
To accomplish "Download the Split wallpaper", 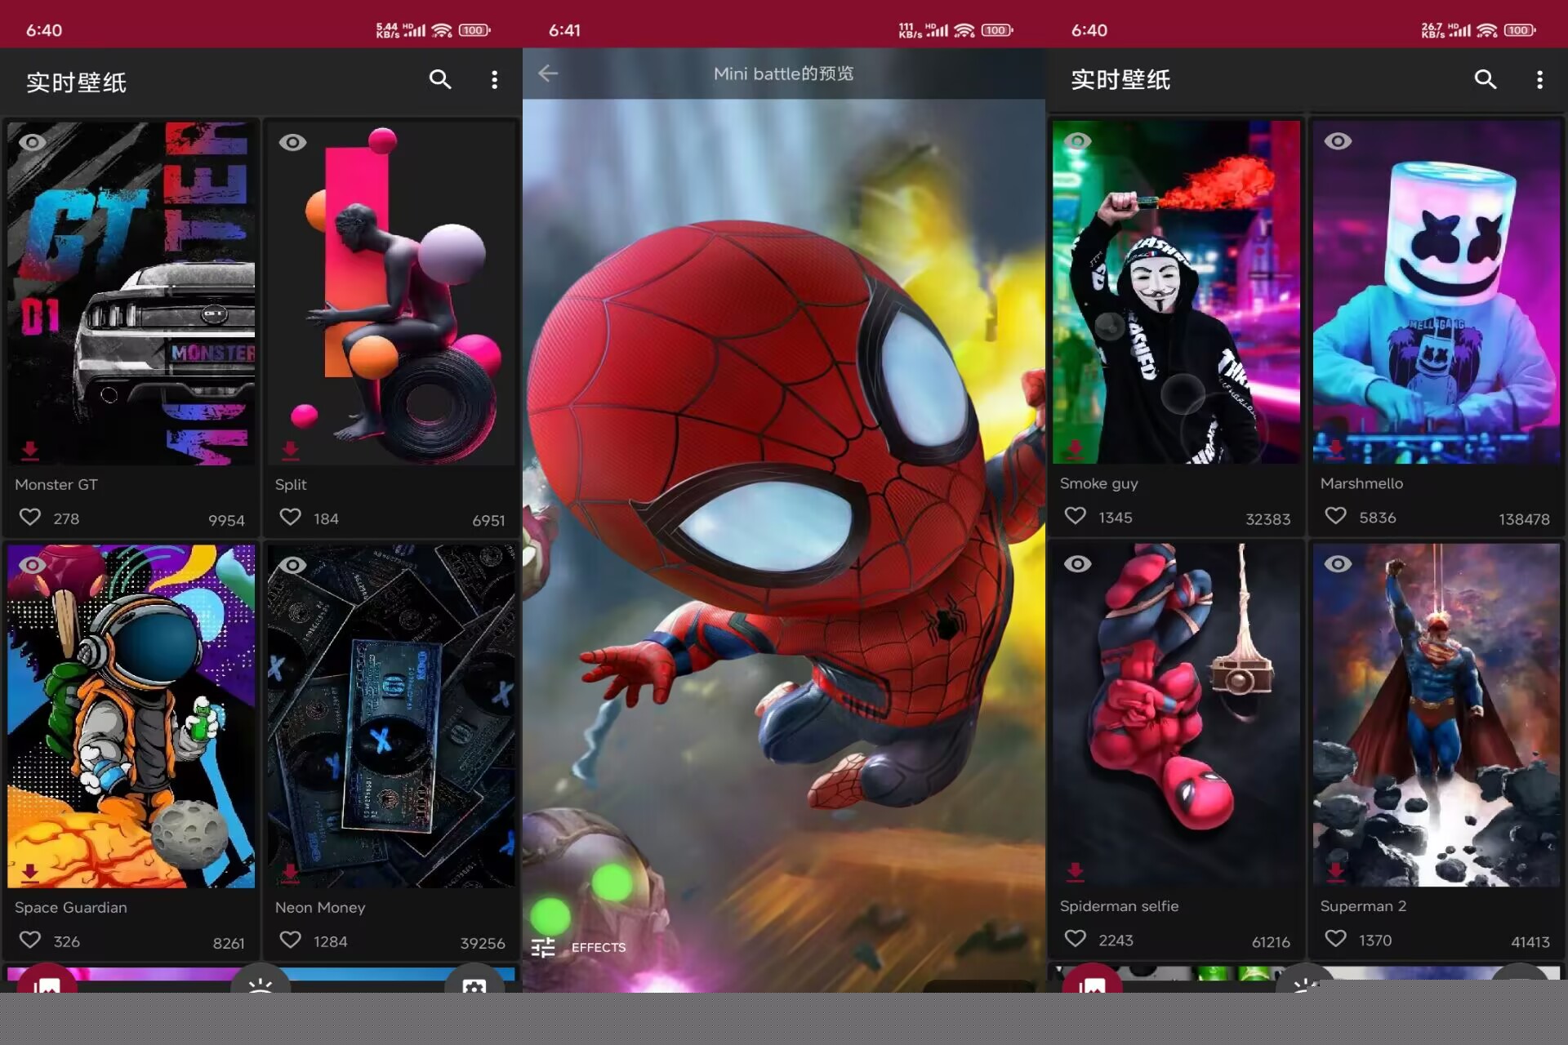I will point(291,450).
